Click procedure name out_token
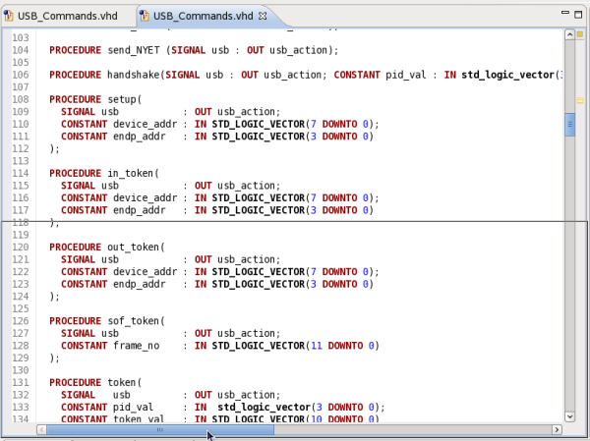The height and width of the screenshot is (441, 590). [x=134, y=247]
